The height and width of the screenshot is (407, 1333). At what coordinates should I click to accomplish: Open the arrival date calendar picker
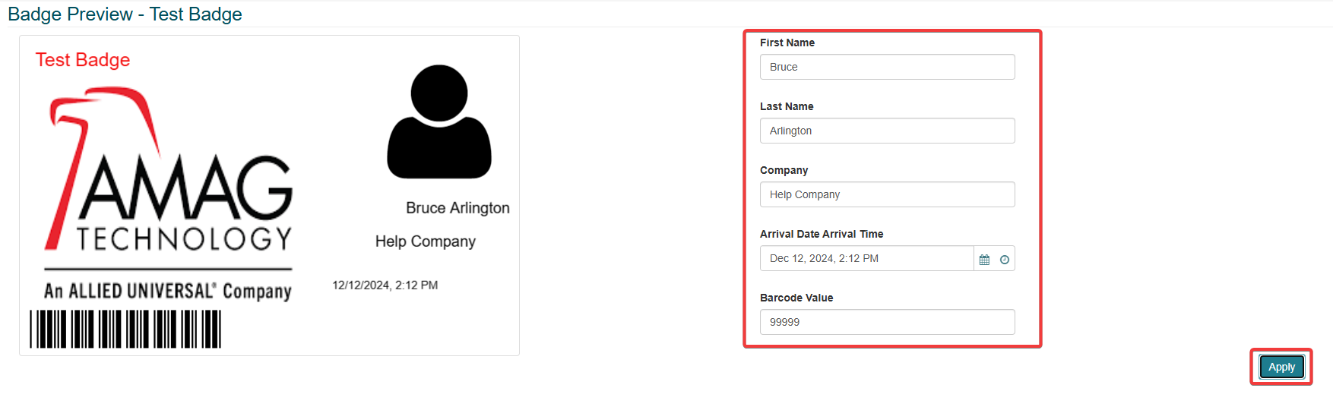tap(984, 259)
